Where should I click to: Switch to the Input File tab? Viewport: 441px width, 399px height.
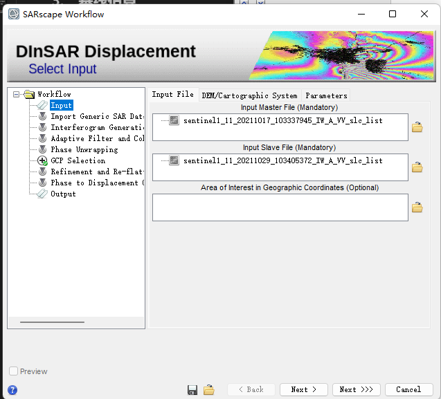click(x=172, y=95)
